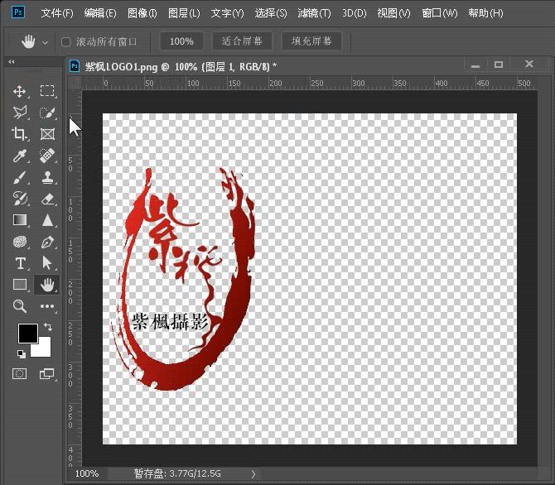This screenshot has height=485, width=555.
Task: Click the 100% zoom button
Action: tap(181, 41)
